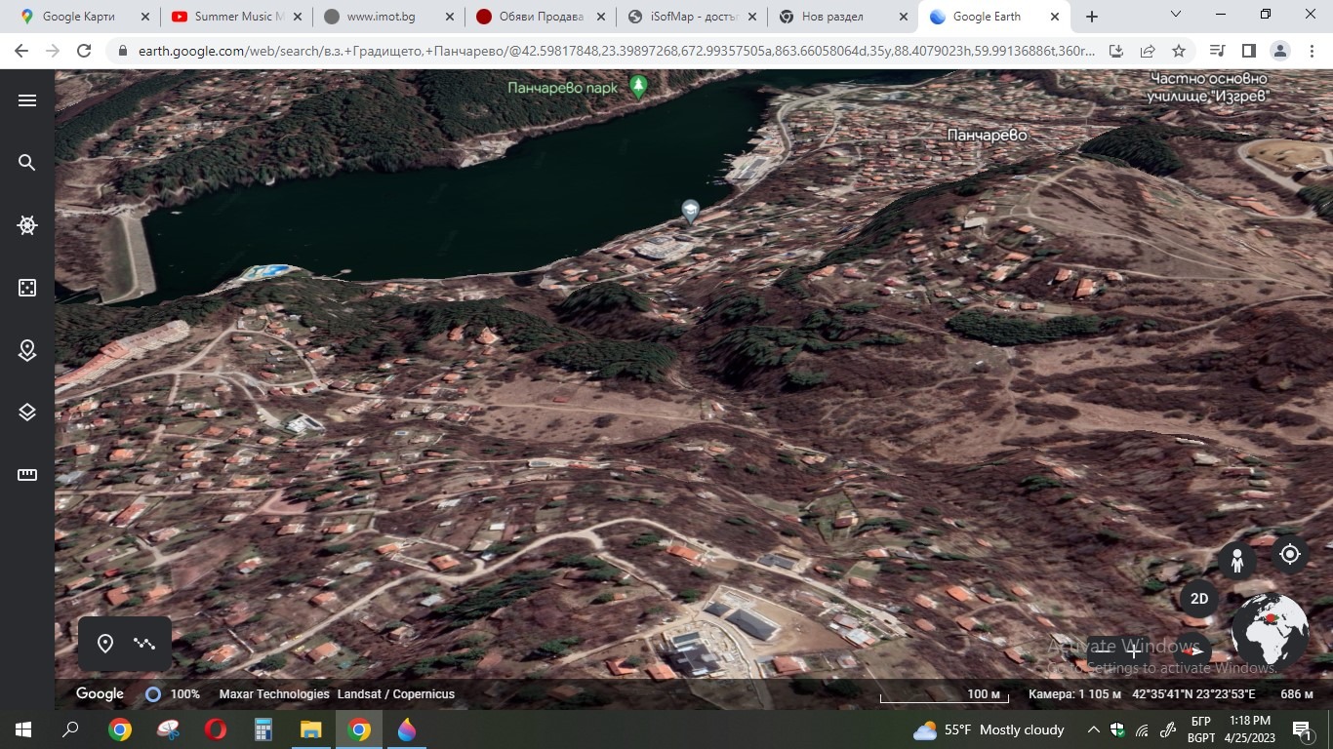Click the zoom in plus button
1333x749 pixels.
coord(1133,651)
